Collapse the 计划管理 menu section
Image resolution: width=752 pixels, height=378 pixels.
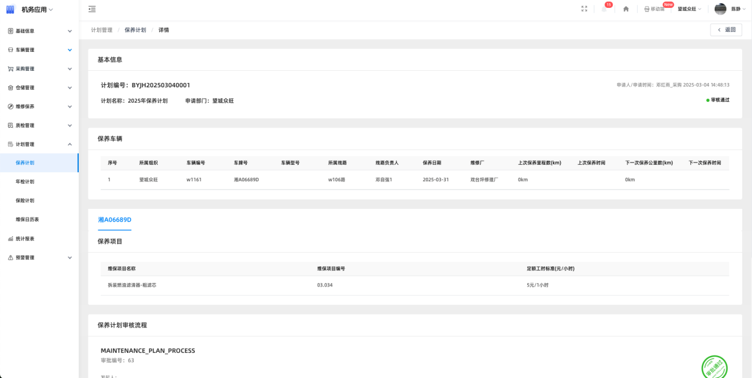(39, 145)
